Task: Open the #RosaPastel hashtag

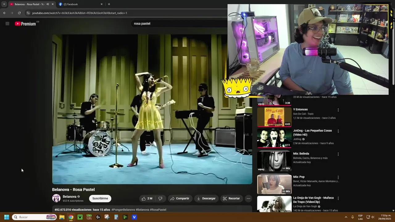Action: tap(158, 210)
